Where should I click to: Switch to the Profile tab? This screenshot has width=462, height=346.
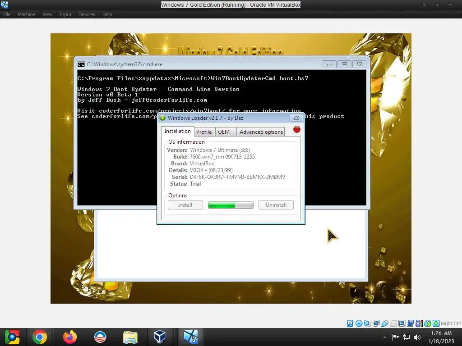pos(204,132)
